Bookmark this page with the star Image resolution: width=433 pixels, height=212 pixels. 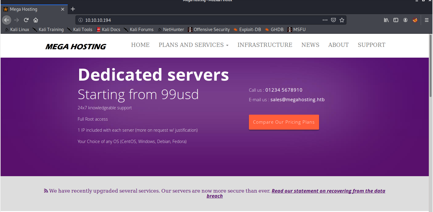[x=342, y=20]
